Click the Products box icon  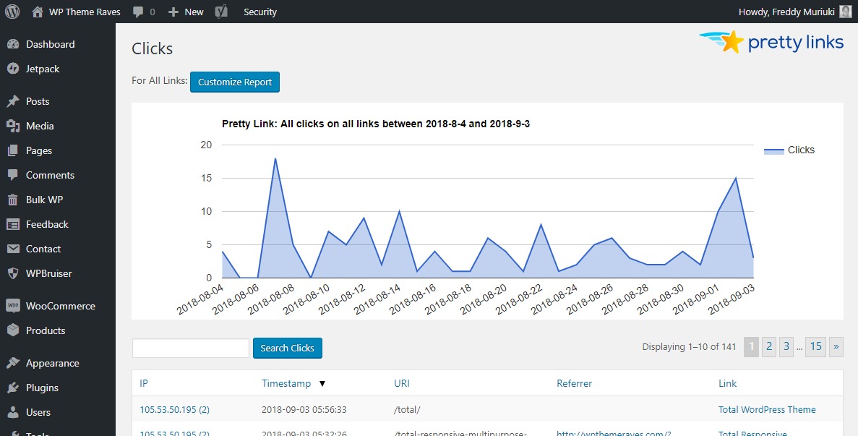13,330
